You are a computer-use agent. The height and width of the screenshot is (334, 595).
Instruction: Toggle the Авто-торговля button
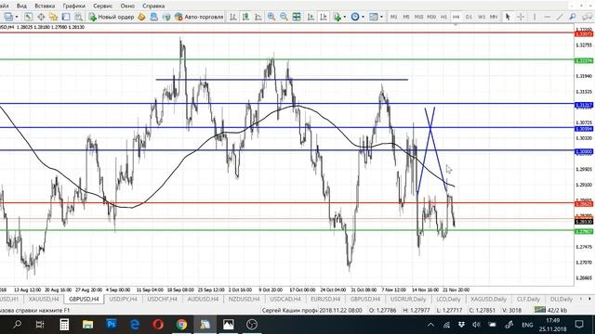(x=199, y=17)
